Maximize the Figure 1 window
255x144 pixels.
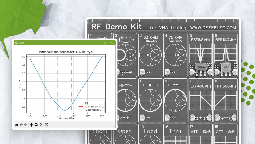pos(105,43)
